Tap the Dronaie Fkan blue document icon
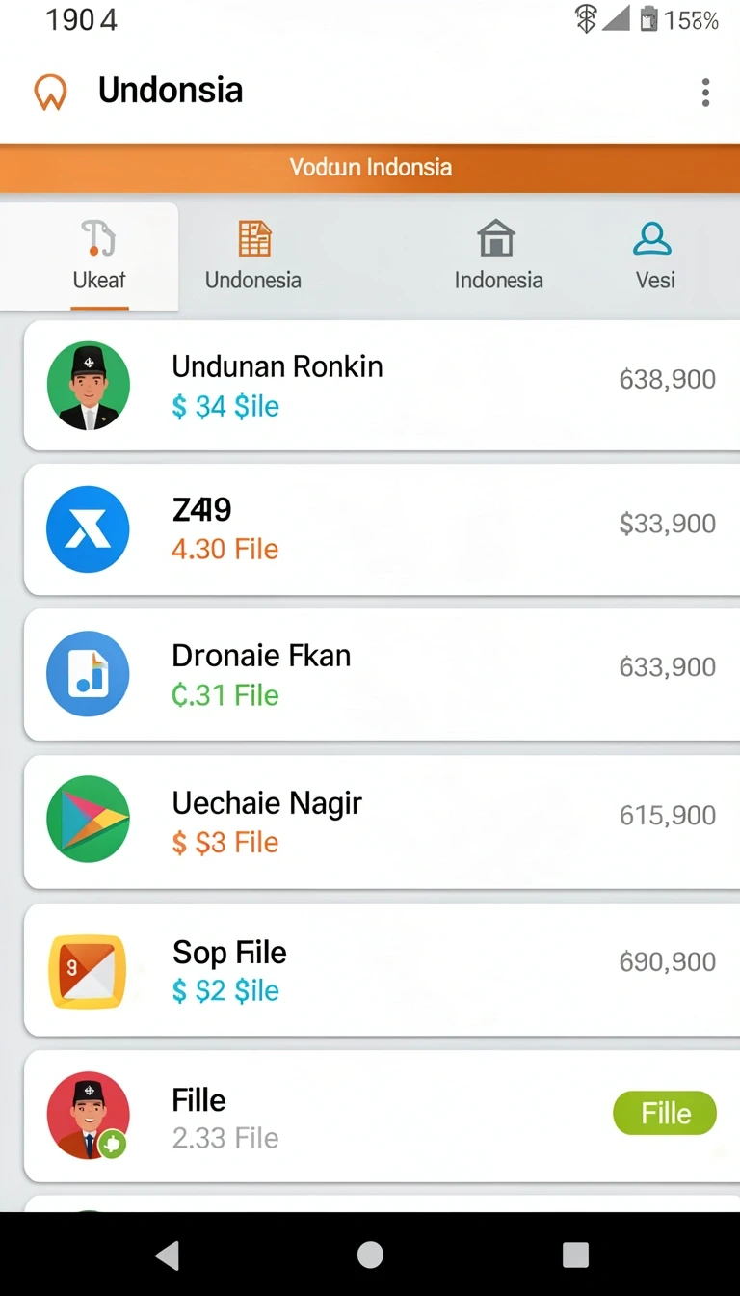 point(88,674)
